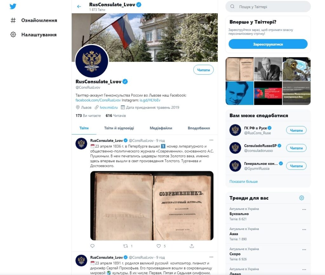This screenshot has height=275, width=325.
Task: Retweet the Современник journal tweet
Action: coord(125,246)
